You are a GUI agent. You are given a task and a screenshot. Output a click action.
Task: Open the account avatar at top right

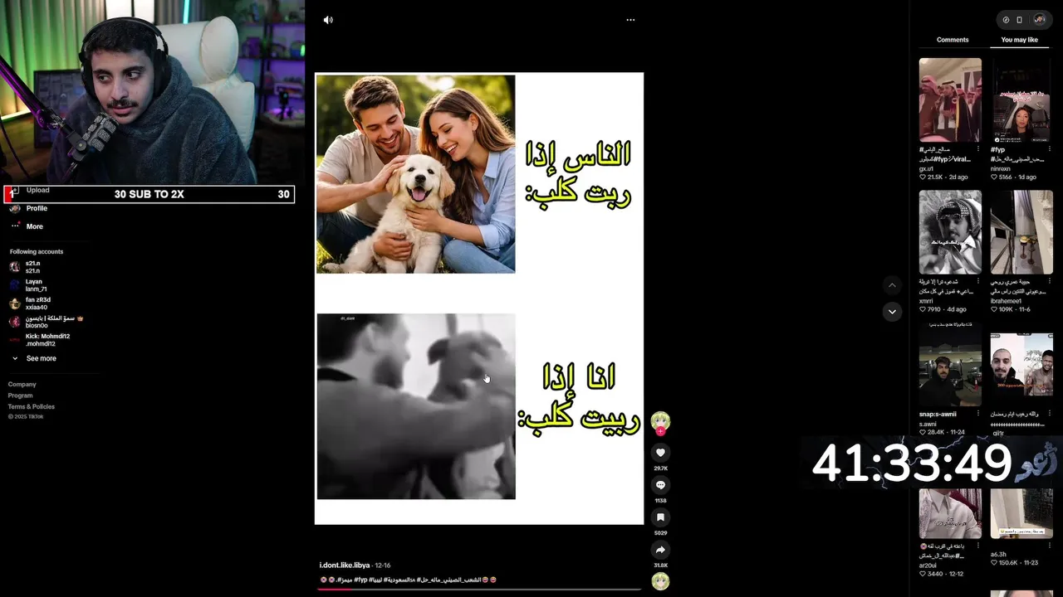tap(1039, 20)
